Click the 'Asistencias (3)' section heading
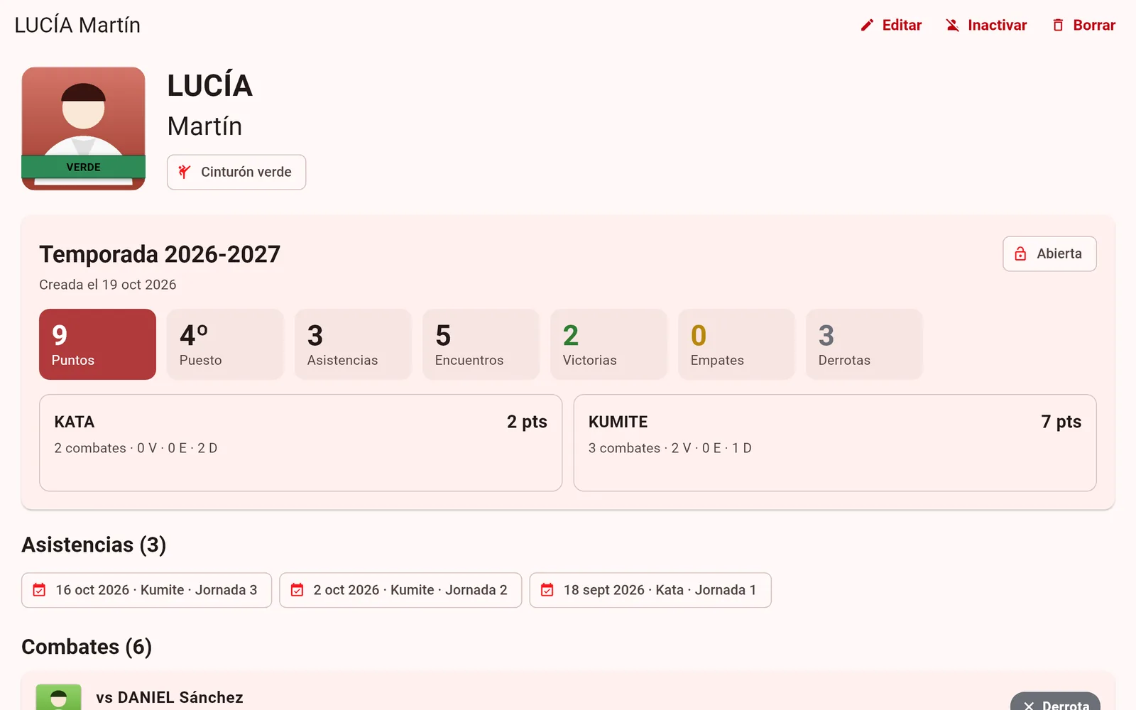This screenshot has height=710, width=1136. (x=94, y=545)
